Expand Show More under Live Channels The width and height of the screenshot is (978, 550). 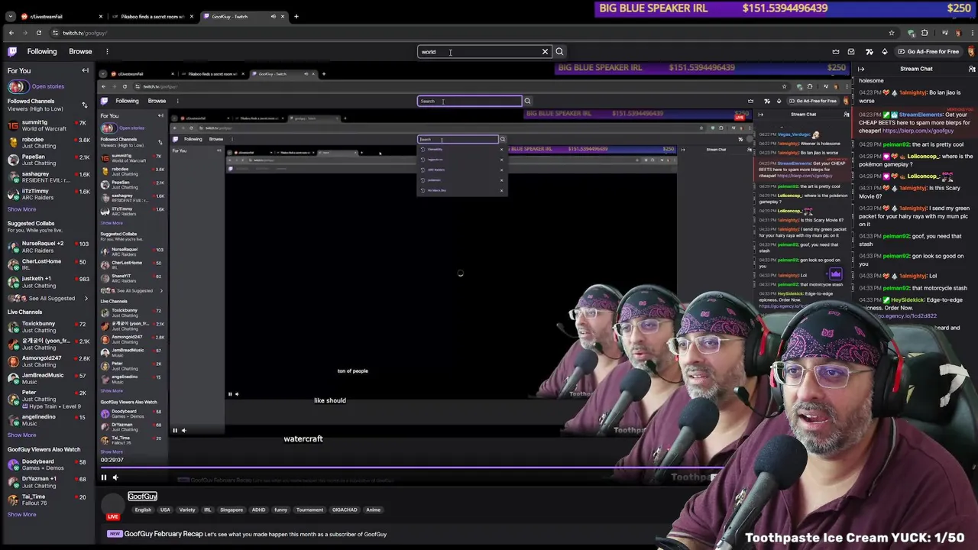point(21,435)
